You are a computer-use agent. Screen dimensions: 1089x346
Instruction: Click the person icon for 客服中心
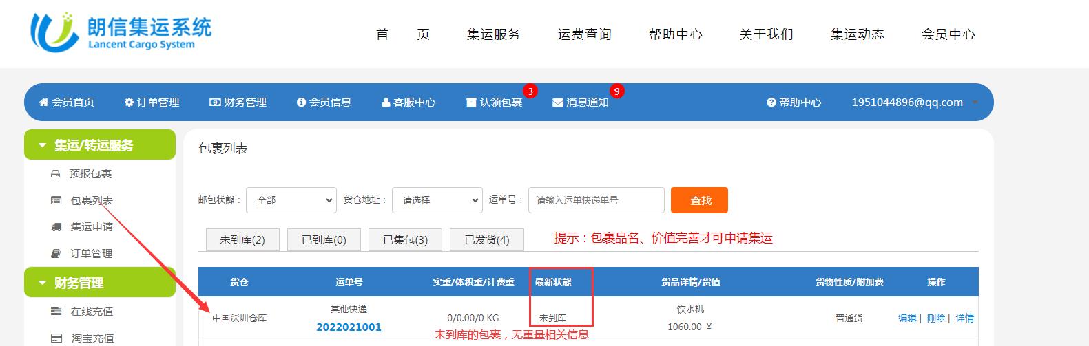386,102
